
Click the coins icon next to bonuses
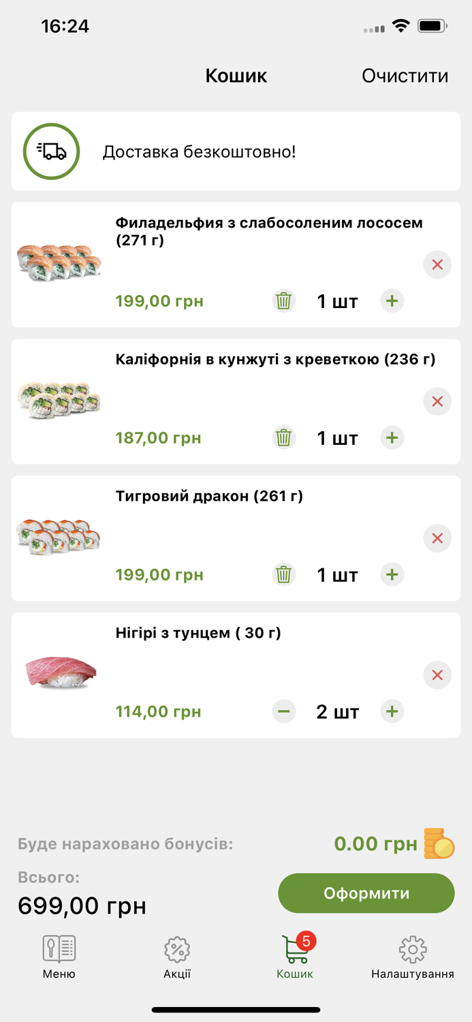439,843
